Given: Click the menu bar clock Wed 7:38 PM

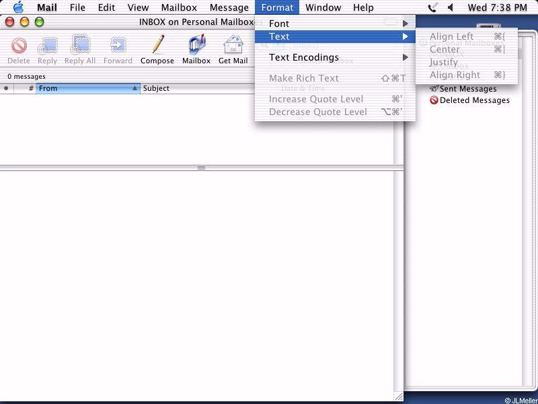Looking at the screenshot, I should 497,7.
